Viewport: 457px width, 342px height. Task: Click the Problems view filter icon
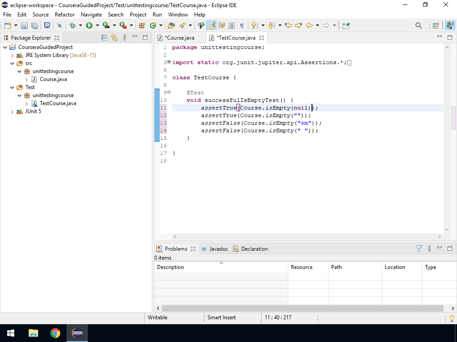419,249
